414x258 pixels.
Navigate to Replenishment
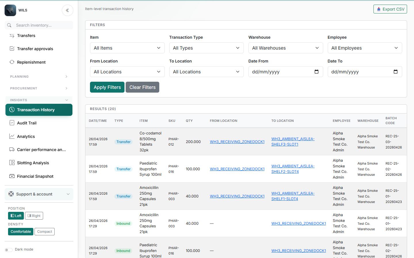click(39, 62)
